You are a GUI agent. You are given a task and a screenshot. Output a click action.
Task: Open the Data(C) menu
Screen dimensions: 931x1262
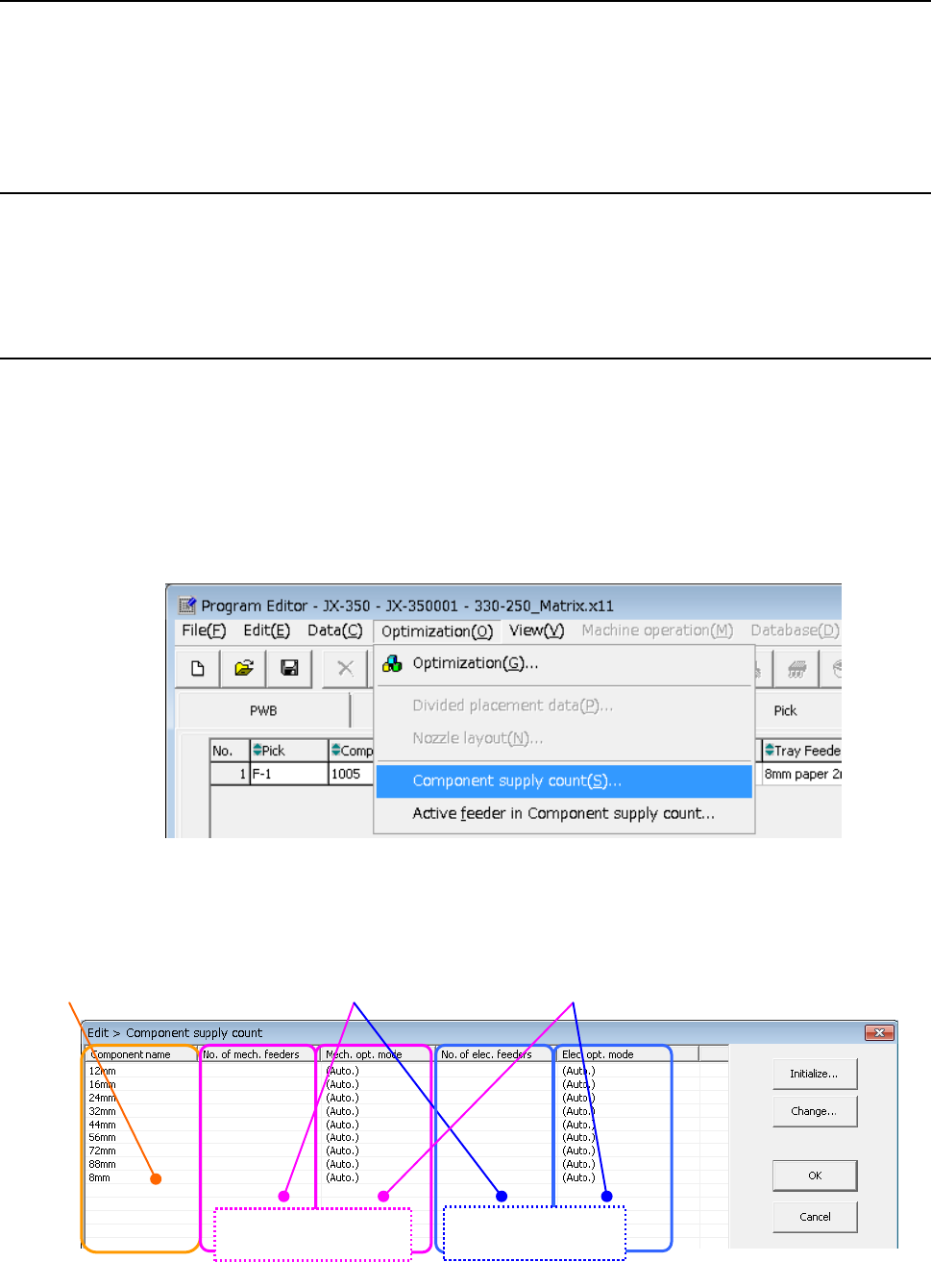point(335,631)
